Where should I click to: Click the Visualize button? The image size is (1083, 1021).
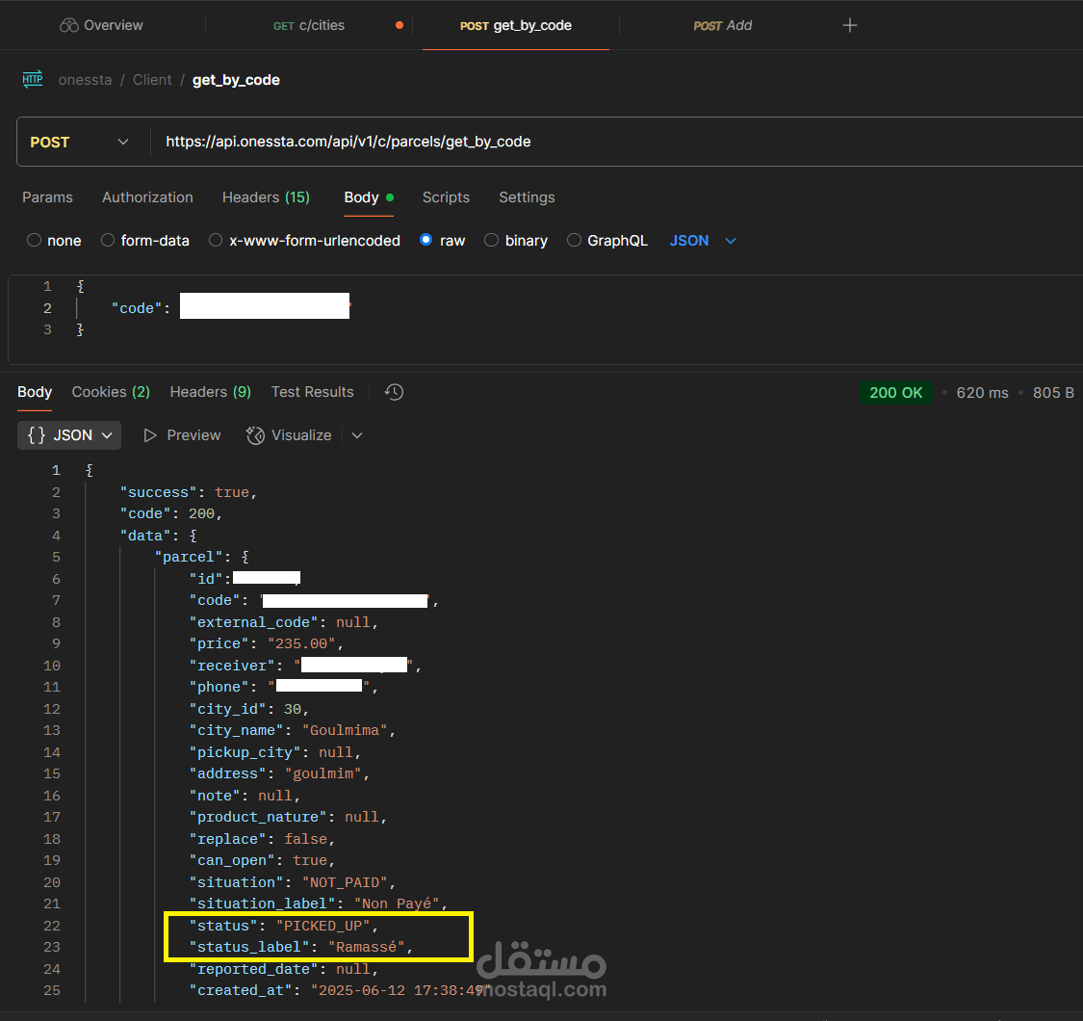coord(289,435)
